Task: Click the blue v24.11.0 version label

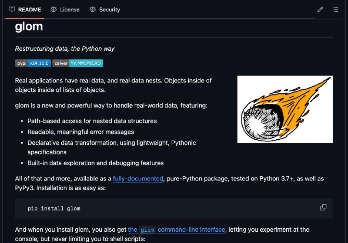Action: (x=39, y=63)
